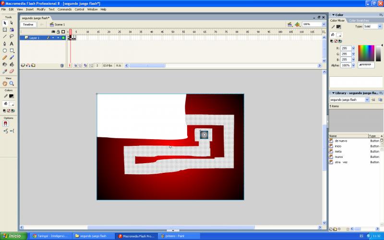Pick the Gradient Transform tool
This screenshot has width=384, height=240.
pos(12,30)
